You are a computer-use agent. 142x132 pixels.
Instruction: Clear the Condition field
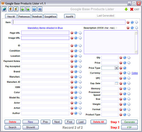pyautogui.click(x=72, y=51)
